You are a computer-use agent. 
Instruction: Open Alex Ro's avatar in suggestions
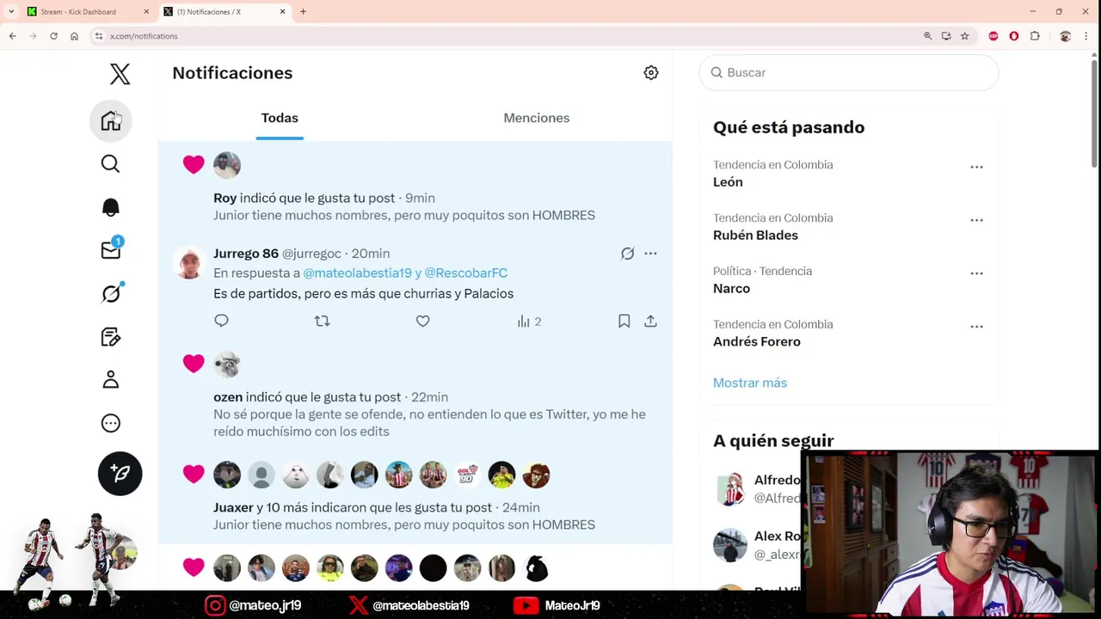tap(730, 545)
